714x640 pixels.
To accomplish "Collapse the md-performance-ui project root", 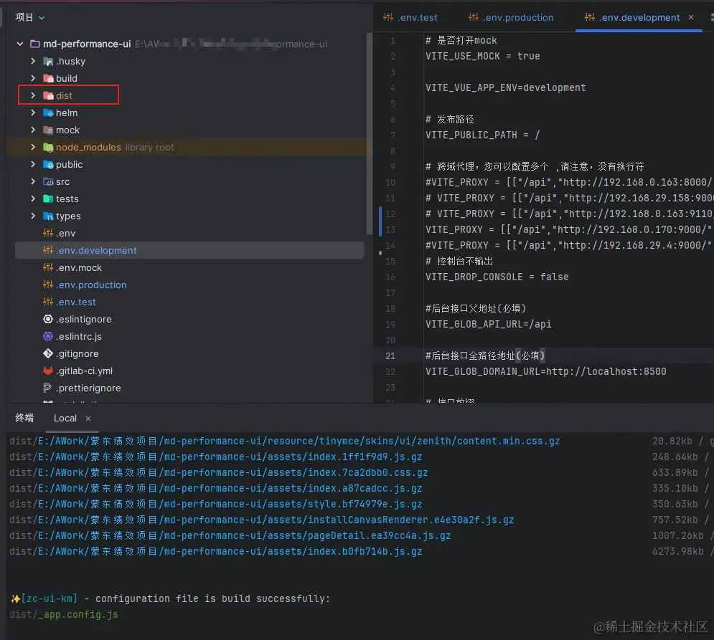I will click(20, 44).
